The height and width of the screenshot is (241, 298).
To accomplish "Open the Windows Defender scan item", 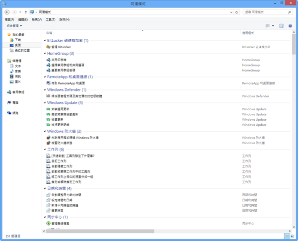I will (x=74, y=96).
